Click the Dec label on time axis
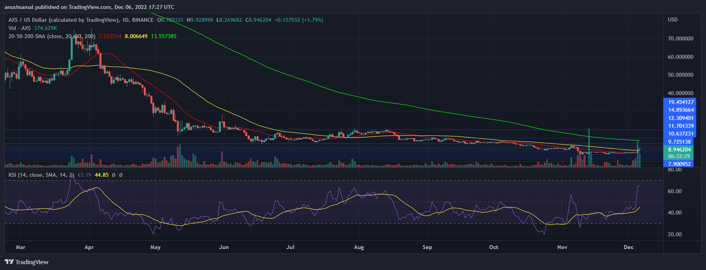 tap(628, 247)
